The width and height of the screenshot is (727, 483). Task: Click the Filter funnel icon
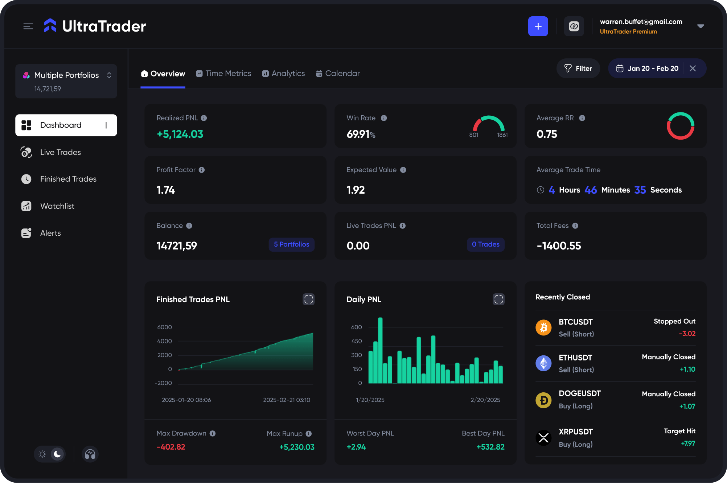click(x=568, y=68)
